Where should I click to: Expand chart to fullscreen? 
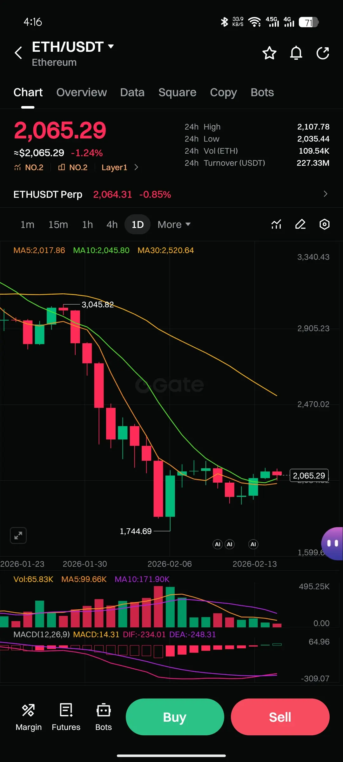18,536
